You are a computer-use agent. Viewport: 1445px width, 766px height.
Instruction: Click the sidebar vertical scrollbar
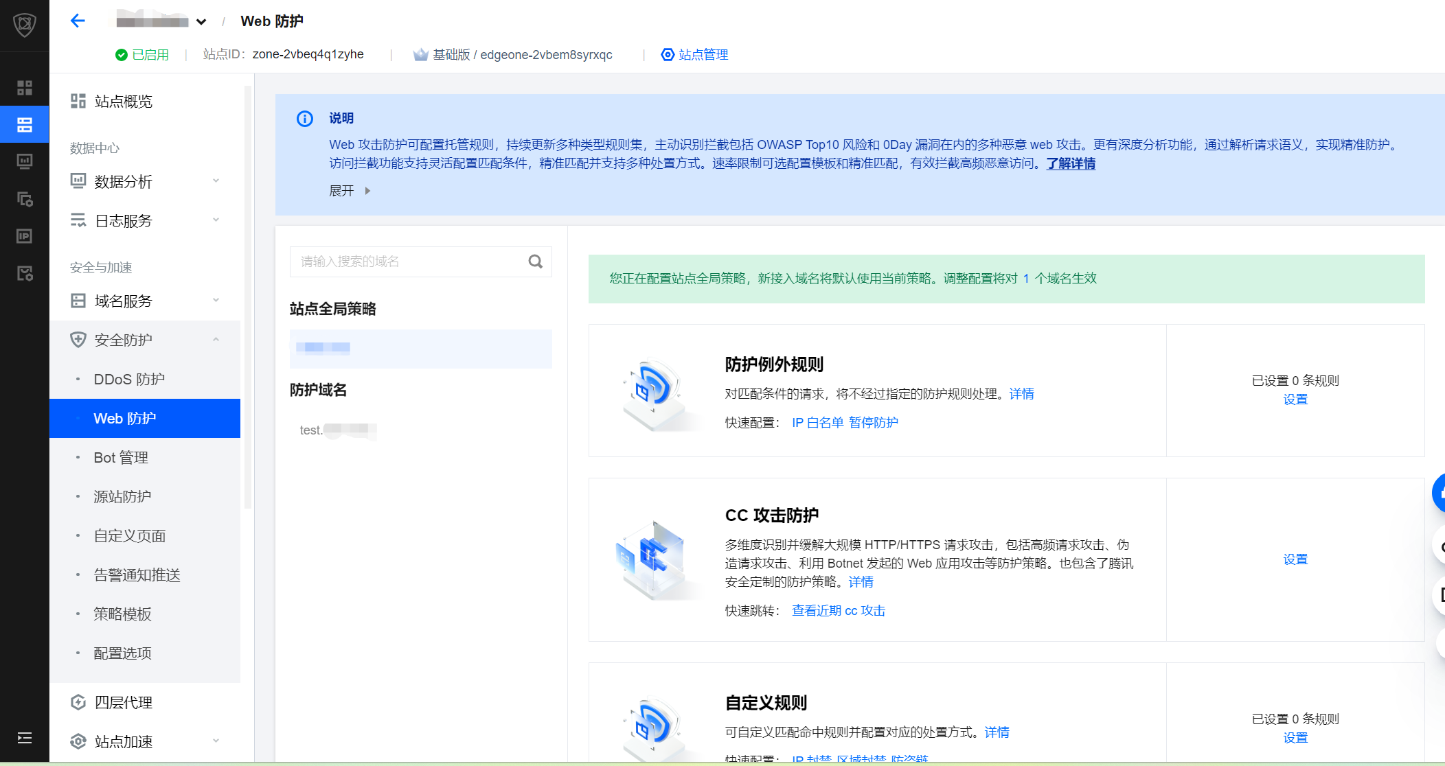[248, 297]
